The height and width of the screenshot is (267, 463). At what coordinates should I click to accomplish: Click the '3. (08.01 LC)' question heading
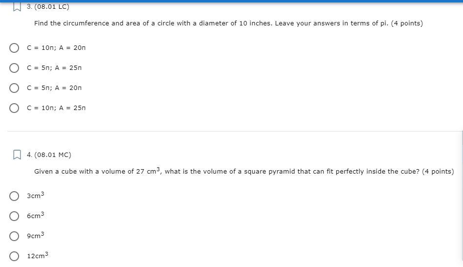(x=48, y=7)
